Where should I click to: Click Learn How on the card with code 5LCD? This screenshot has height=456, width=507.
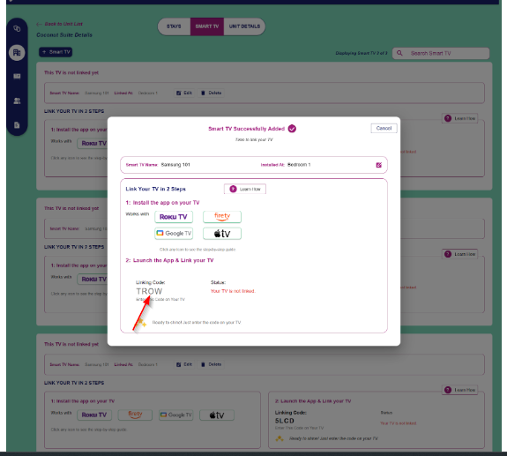[460, 390]
